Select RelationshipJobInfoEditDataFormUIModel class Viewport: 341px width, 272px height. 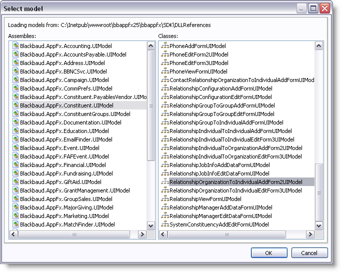219,173
